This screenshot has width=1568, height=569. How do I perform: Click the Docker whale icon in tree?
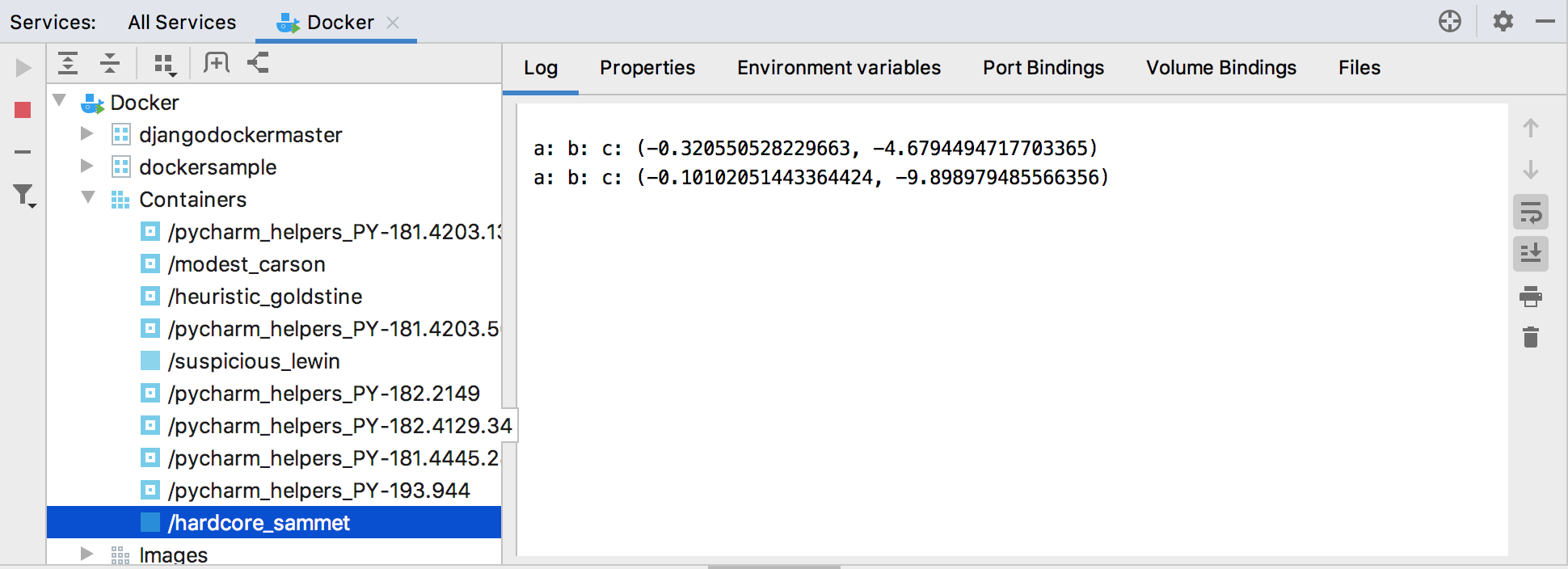tap(93, 103)
